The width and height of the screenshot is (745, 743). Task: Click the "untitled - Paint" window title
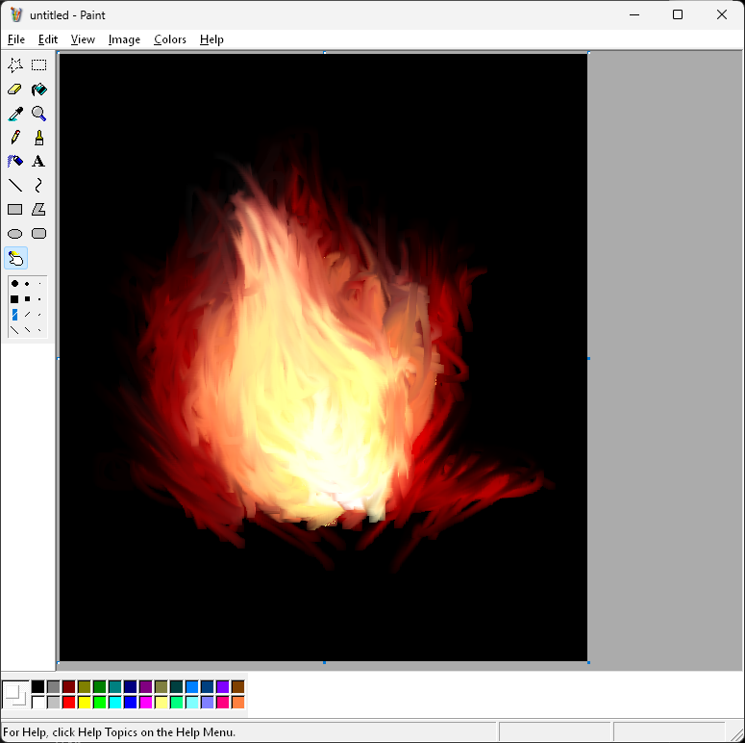[x=67, y=15]
